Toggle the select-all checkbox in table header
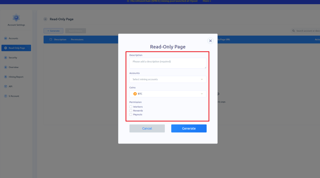Screen dimensions: 320x178 [x=51, y=40]
